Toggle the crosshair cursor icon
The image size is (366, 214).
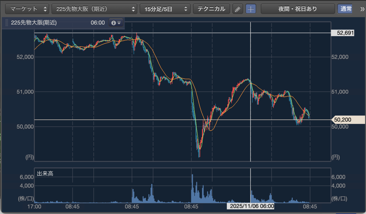tap(251, 9)
